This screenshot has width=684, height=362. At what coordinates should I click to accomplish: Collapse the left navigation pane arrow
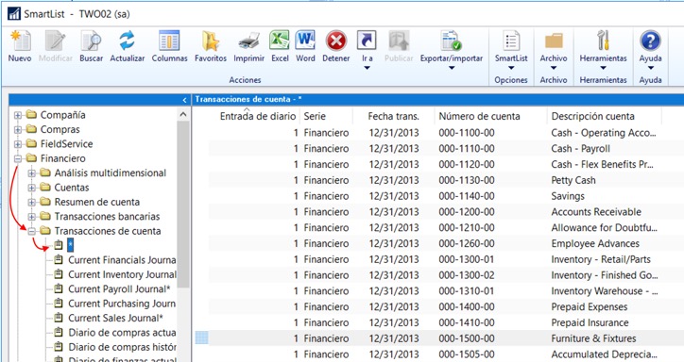(x=184, y=100)
